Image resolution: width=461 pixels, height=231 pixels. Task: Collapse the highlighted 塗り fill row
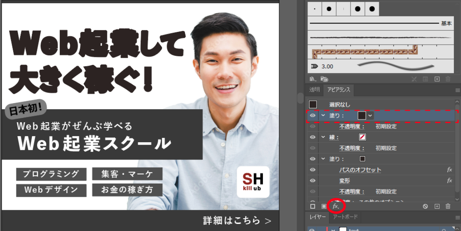323,115
